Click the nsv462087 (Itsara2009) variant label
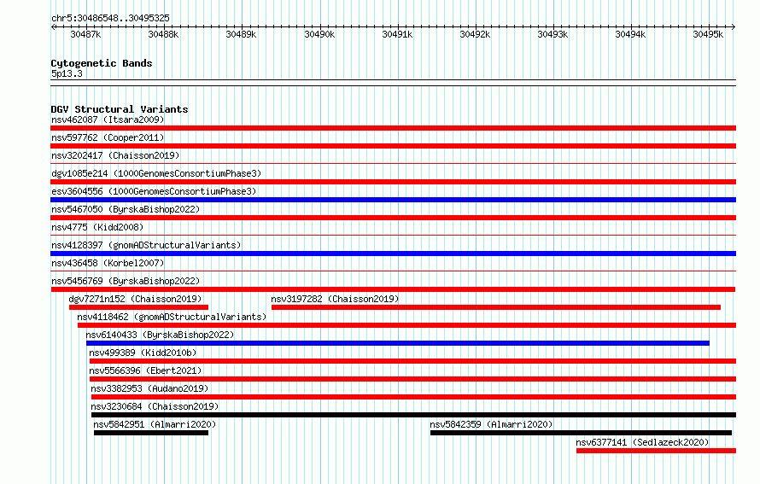This screenshot has height=484, width=760. tap(108, 120)
